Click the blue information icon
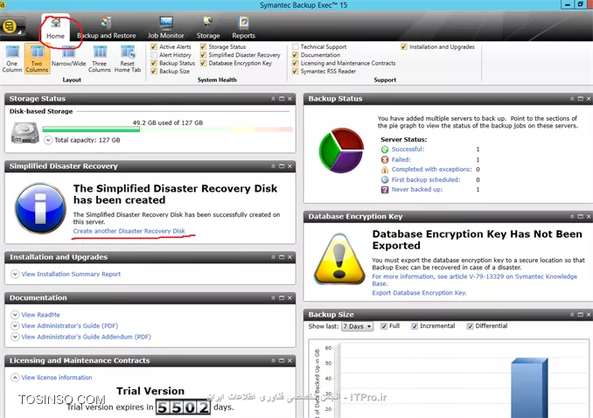 click(x=40, y=208)
